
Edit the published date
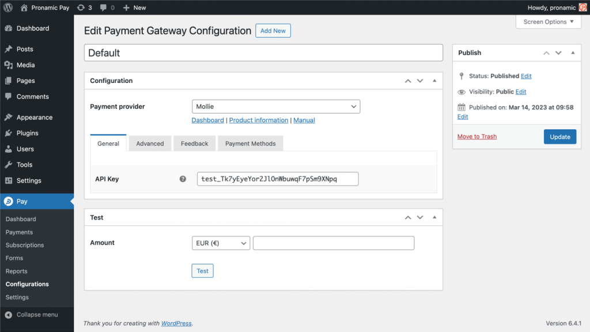tap(463, 116)
